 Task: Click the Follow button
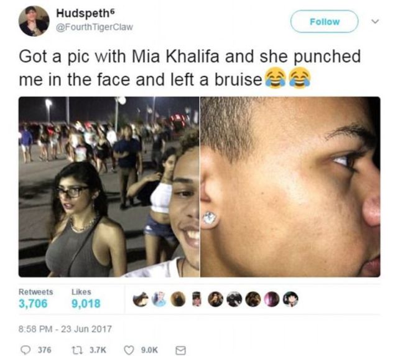pos(324,22)
